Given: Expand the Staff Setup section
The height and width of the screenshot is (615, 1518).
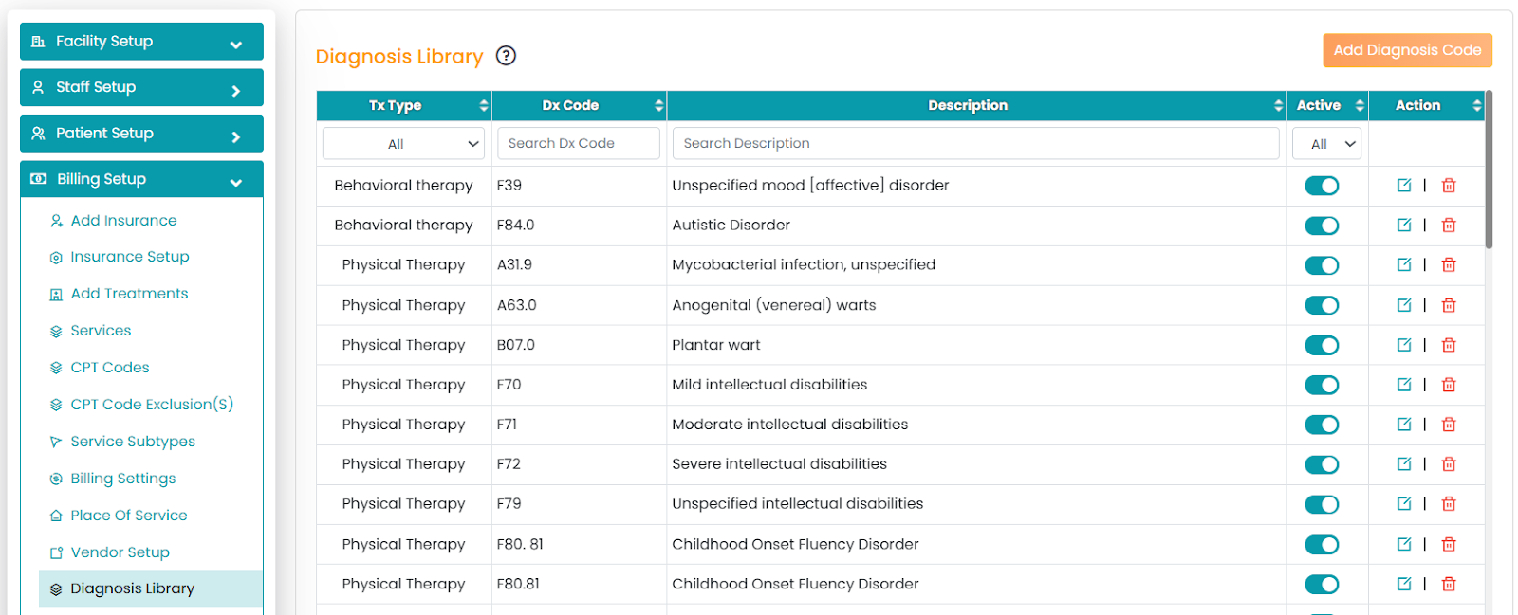Looking at the screenshot, I should (x=141, y=87).
